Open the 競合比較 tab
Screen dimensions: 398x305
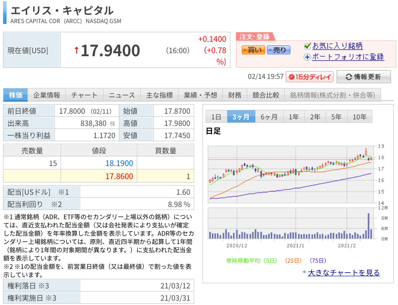coord(266,95)
